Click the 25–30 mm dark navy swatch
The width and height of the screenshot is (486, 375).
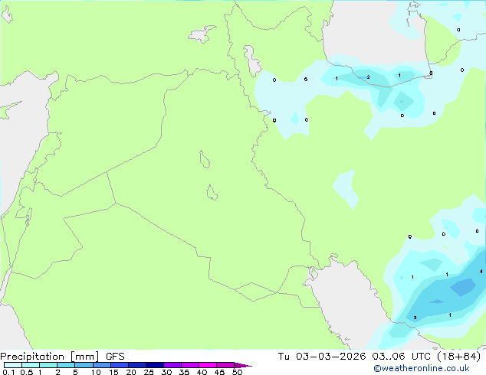point(155,365)
